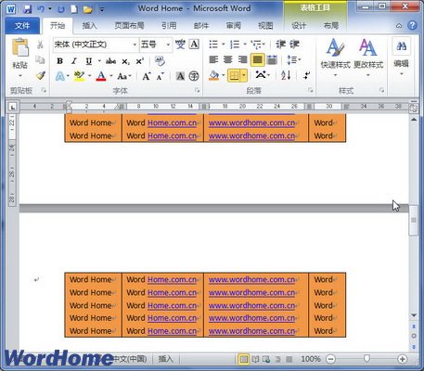424x371 pixels.
Task: Click the Save icon in quick access toolbar
Action: (x=28, y=9)
